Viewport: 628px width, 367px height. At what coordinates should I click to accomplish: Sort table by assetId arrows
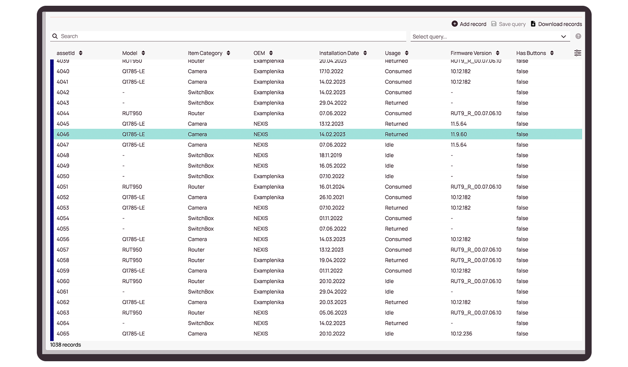[81, 53]
